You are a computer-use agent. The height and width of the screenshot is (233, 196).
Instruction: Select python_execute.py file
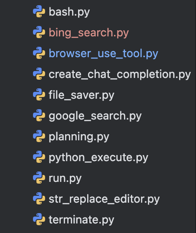(x=98, y=158)
